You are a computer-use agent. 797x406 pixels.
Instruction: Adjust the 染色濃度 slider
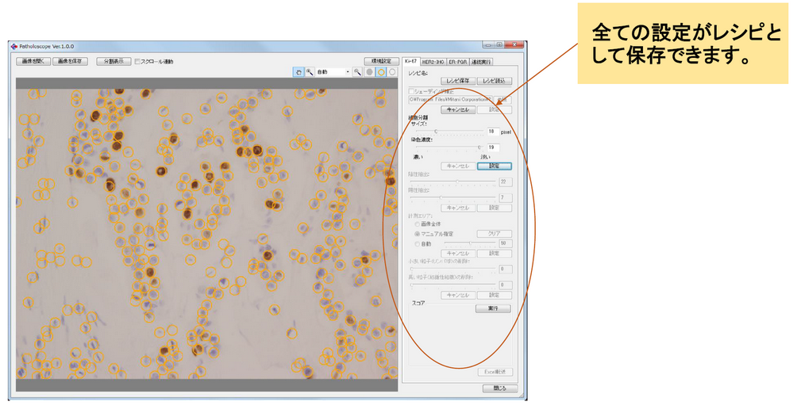(x=450, y=147)
